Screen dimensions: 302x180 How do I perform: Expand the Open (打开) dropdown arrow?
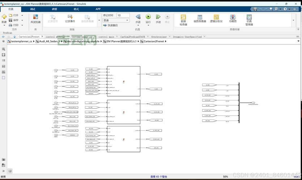22,15
